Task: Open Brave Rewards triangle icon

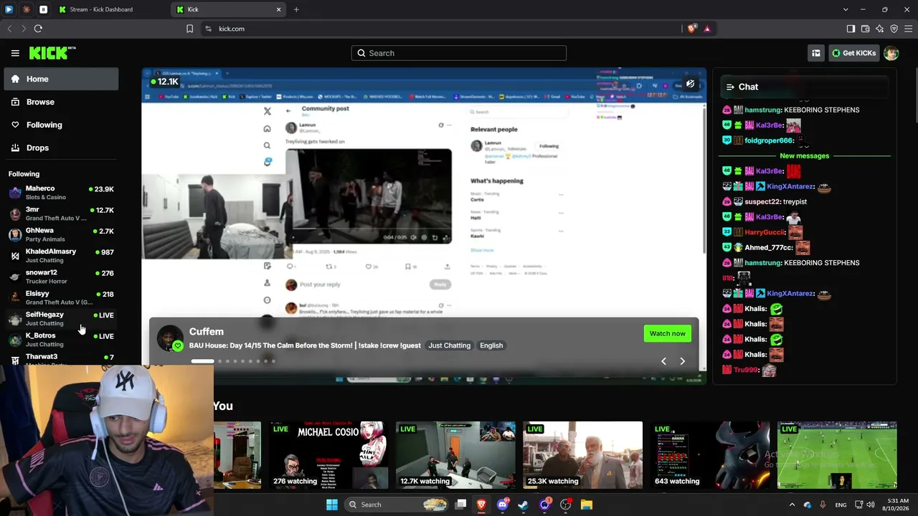Action: [x=707, y=29]
